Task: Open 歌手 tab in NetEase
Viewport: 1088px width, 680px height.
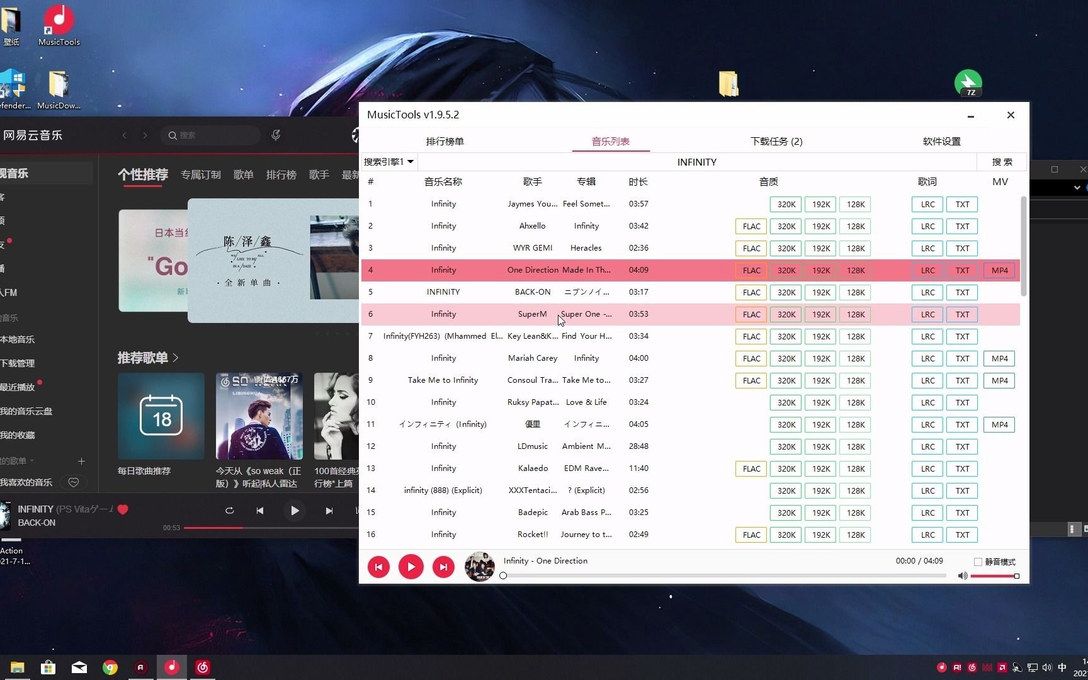Action: point(319,174)
